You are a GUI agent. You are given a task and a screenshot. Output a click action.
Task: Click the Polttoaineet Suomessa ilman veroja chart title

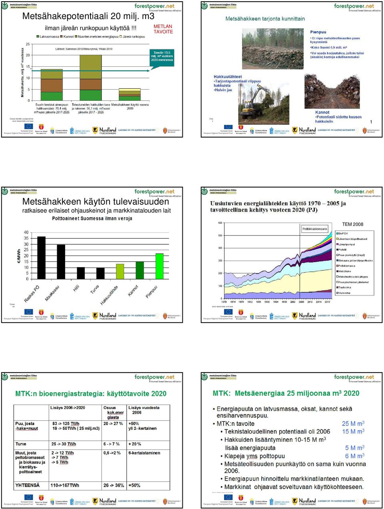pyautogui.click(x=92, y=219)
